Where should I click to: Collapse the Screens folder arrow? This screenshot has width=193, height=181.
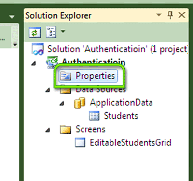tap(48, 130)
